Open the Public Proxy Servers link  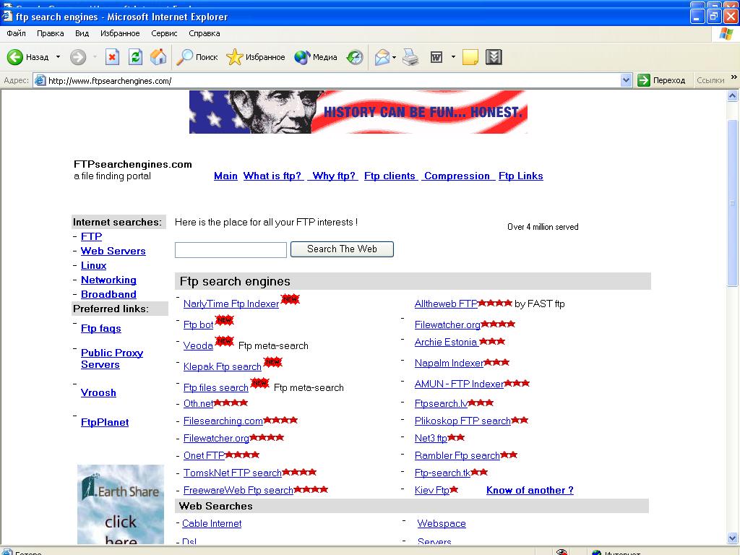(x=112, y=358)
